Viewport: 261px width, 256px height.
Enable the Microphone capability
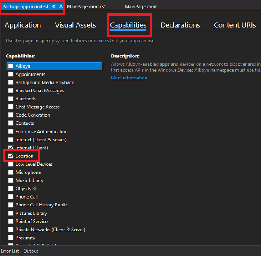[11, 172]
